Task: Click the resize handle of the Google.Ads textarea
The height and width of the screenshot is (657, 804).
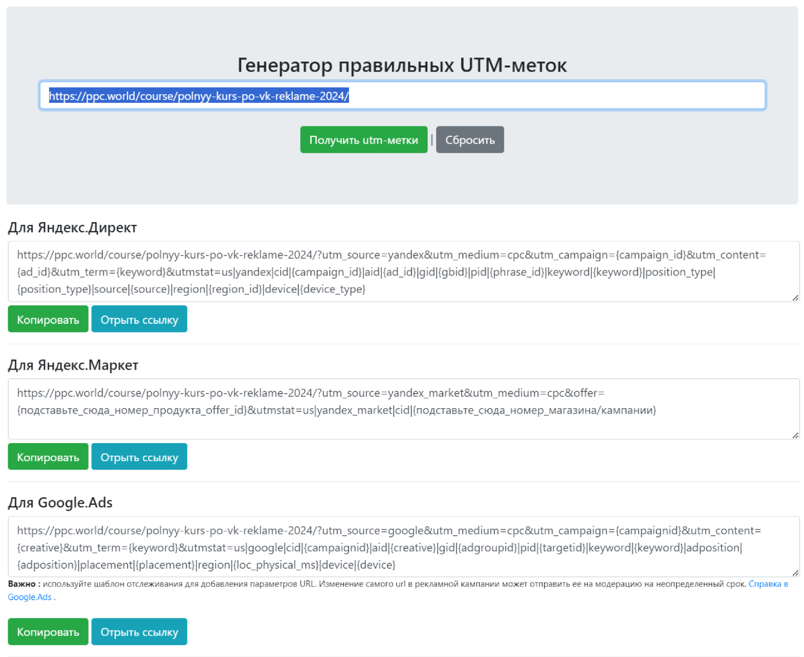Action: pos(795,573)
